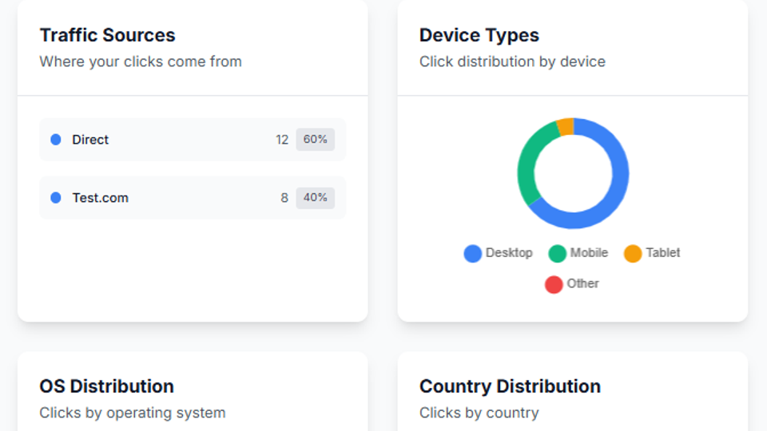This screenshot has width=767, height=431.
Task: Click the orange Tablet legend circle
Action: 633,254
